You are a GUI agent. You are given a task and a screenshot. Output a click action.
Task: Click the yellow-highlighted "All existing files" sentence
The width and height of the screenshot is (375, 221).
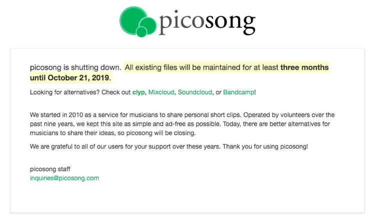(179, 72)
